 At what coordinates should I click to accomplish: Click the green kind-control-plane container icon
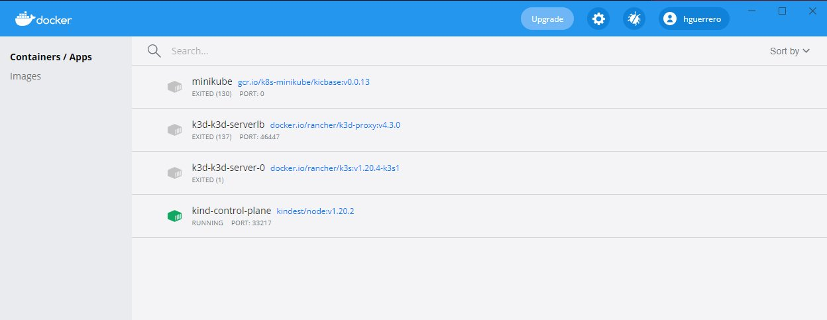pos(174,216)
